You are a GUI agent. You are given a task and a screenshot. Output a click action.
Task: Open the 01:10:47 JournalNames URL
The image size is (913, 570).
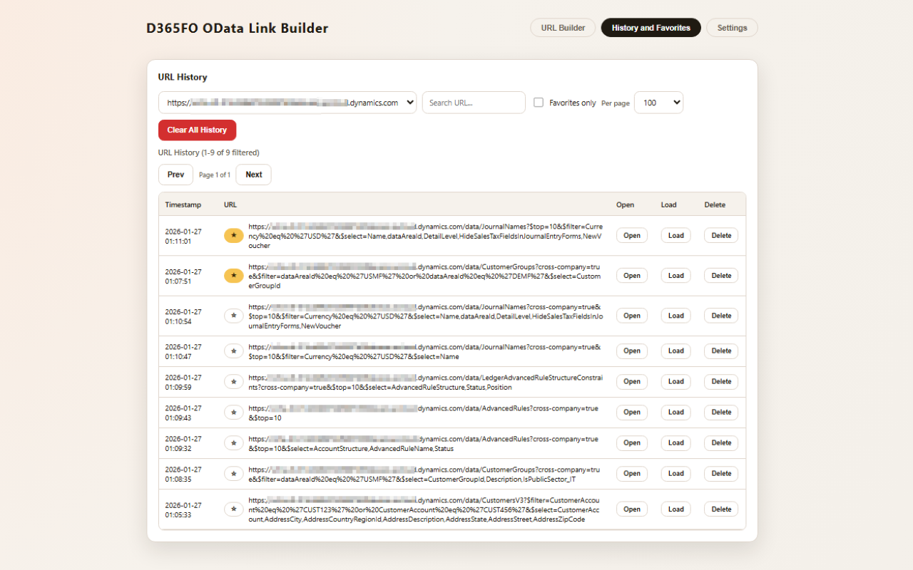[x=632, y=351]
